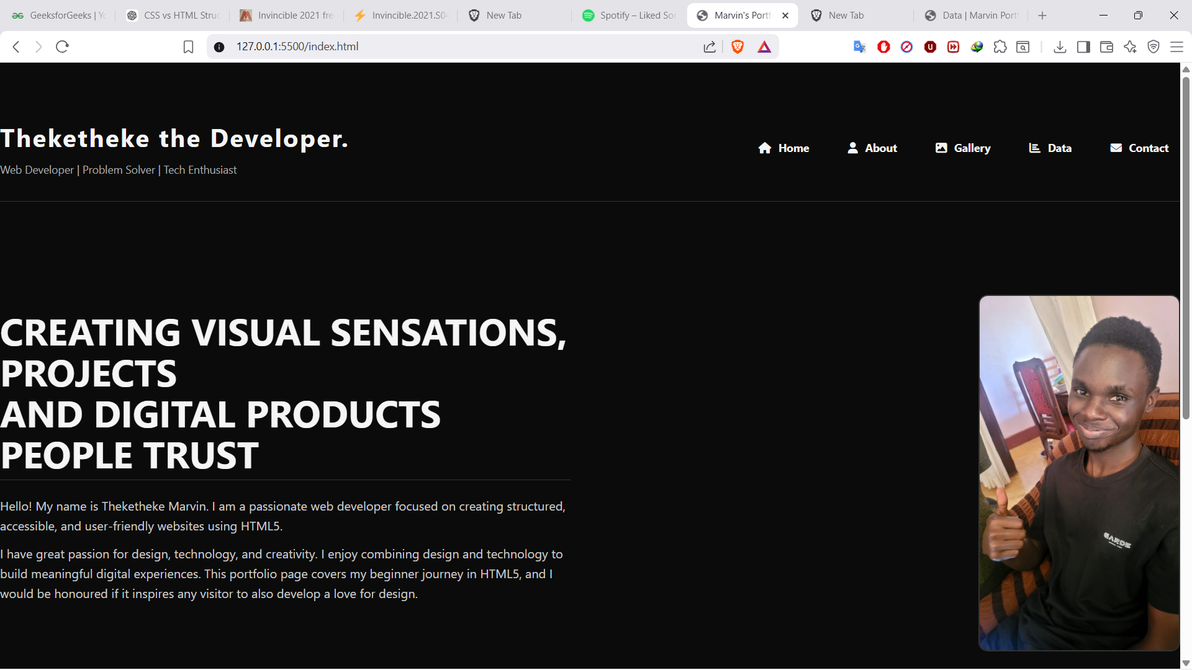This screenshot has width=1192, height=670.
Task: Open Leo AI assistant
Action: point(1129,47)
